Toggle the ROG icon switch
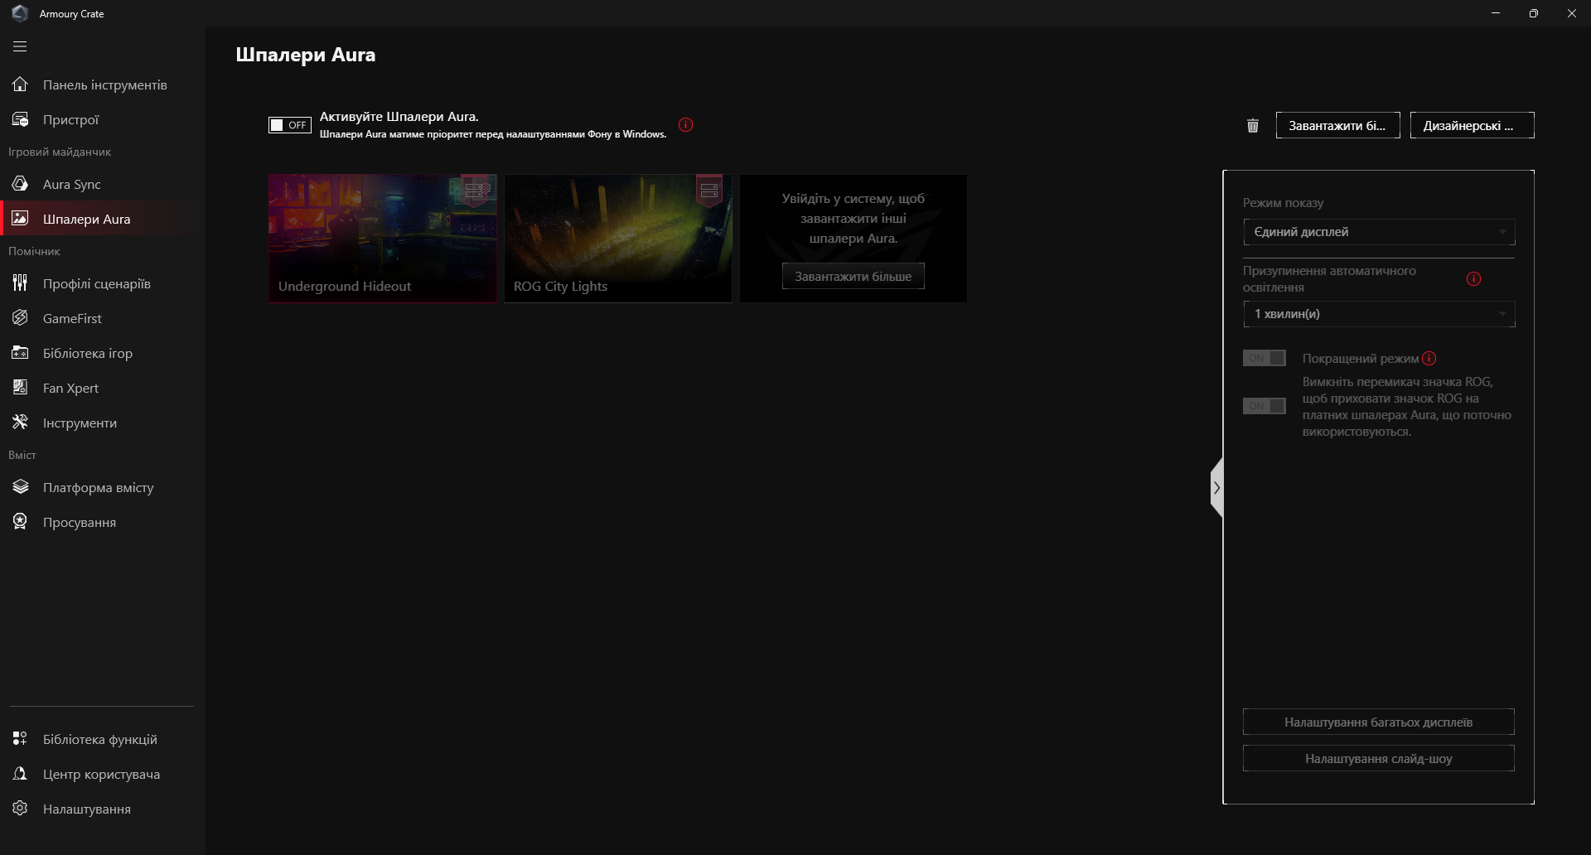 pos(1264,406)
